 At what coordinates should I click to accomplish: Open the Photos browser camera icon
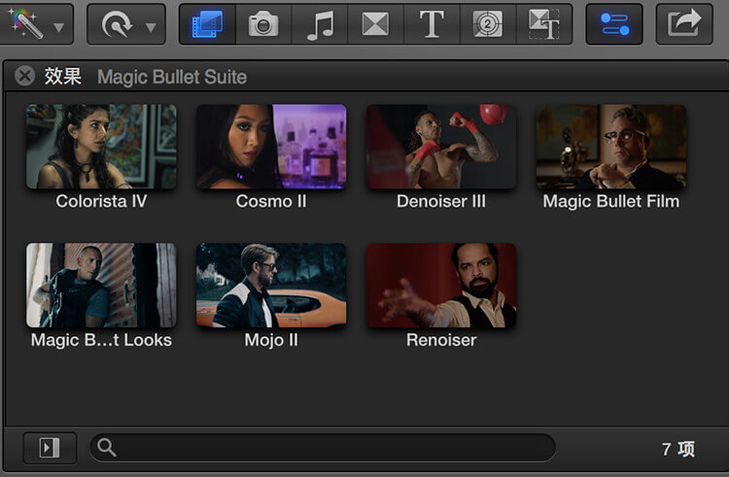coord(263,24)
